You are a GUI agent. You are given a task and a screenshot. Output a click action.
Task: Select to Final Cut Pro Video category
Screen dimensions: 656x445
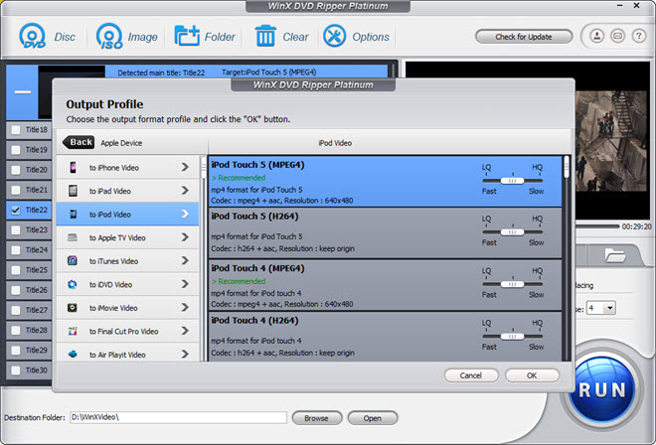pos(127,331)
